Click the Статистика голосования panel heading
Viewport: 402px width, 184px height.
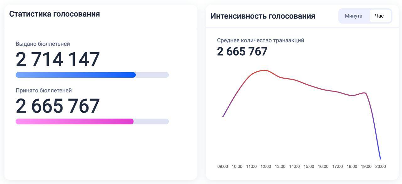(54, 14)
